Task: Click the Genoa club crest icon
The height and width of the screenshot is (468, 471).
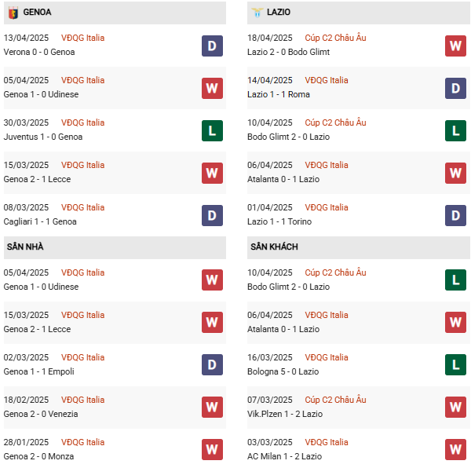Action: click(x=13, y=13)
